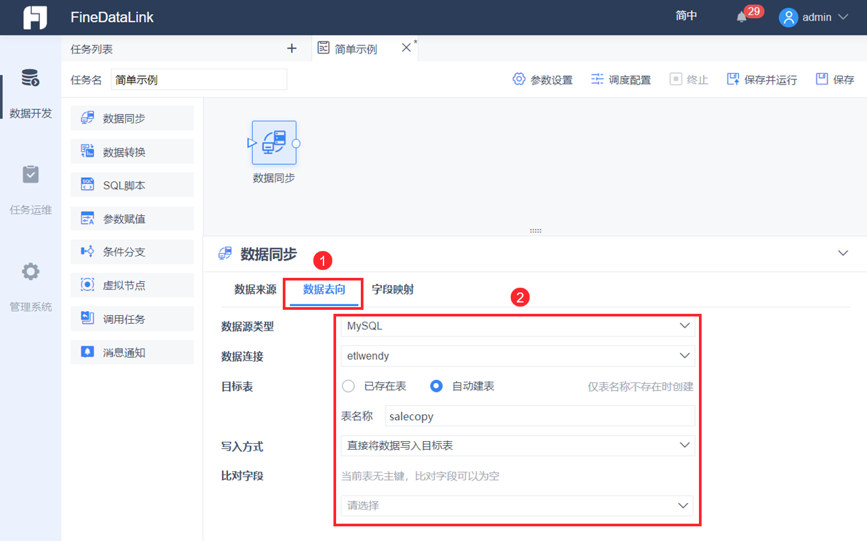Click the notification count badge 29
This screenshot has width=867, height=541.
[754, 11]
